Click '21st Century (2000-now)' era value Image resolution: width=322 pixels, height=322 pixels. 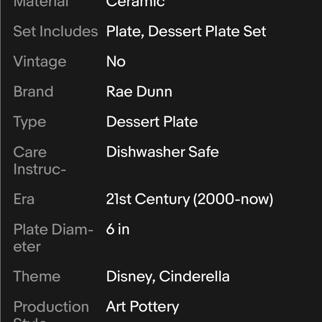190,199
